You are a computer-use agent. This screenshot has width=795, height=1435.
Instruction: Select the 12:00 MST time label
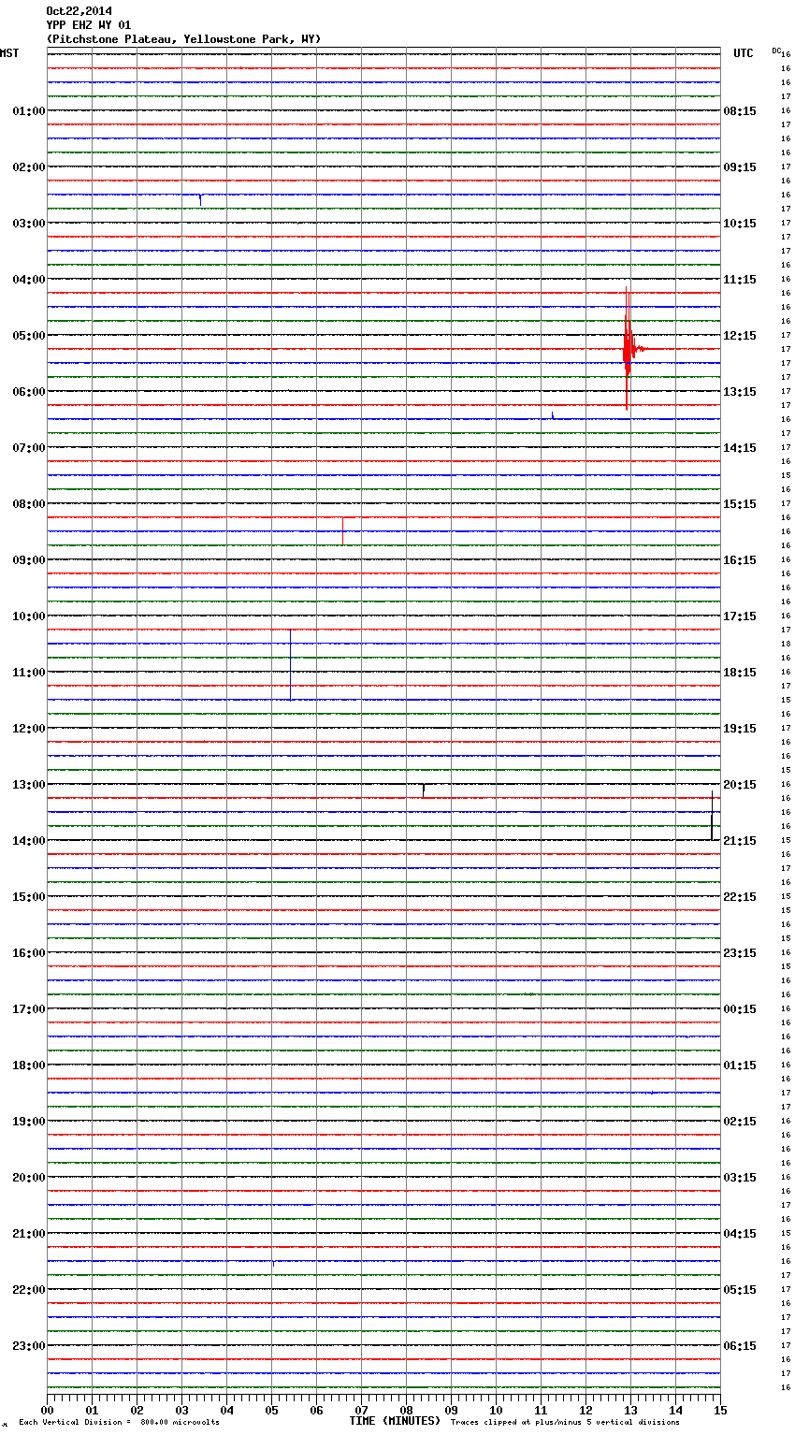29,729
